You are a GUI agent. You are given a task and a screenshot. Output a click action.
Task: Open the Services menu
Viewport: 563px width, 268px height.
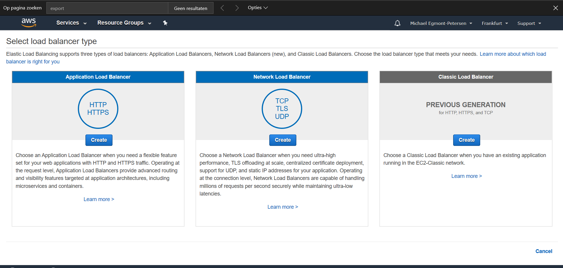(x=71, y=23)
